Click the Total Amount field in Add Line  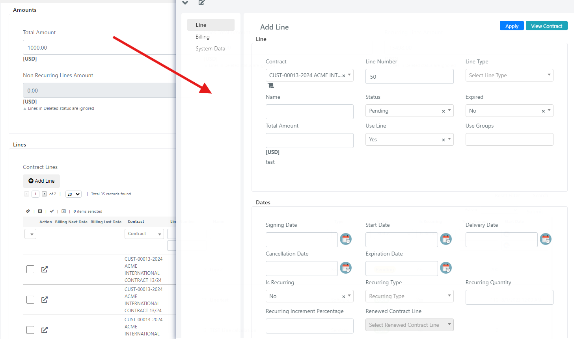pos(309,141)
